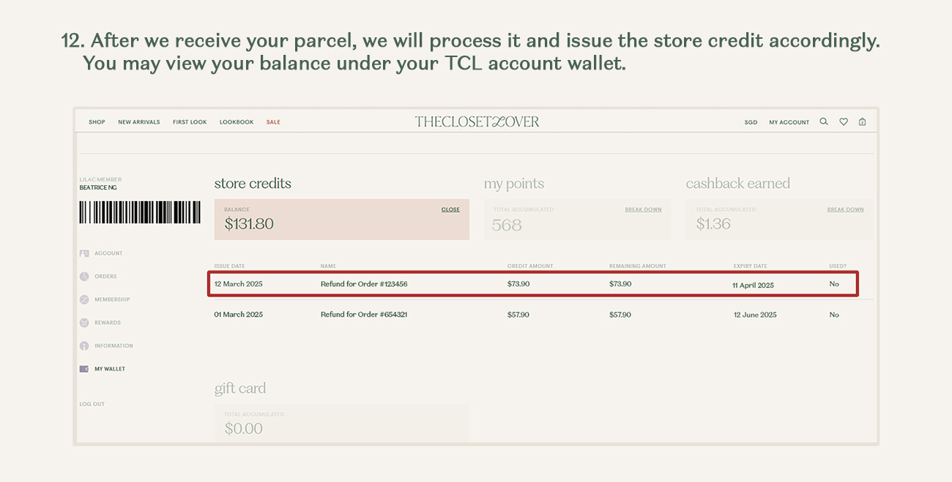The width and height of the screenshot is (952, 482).
Task: Open the Shop menu
Action: coord(97,122)
